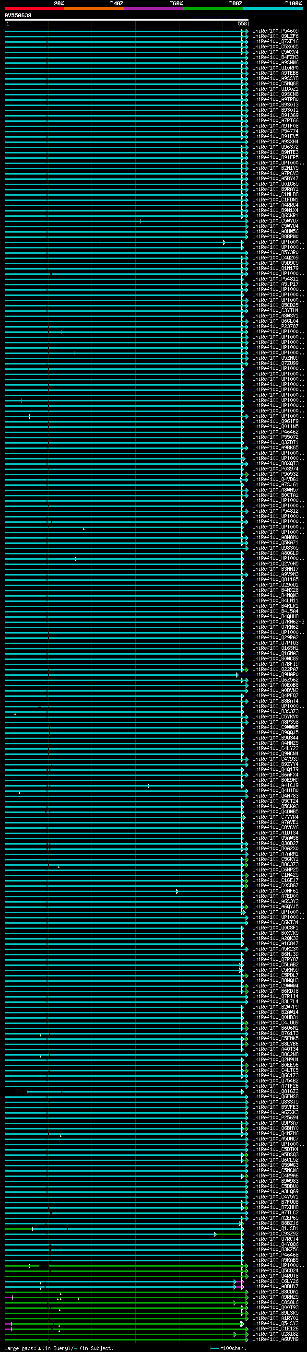Image resolution: width=307 pixels, height=1352 pixels.
Task: Click the orange ~40% identity legend color
Action: point(94,9)
